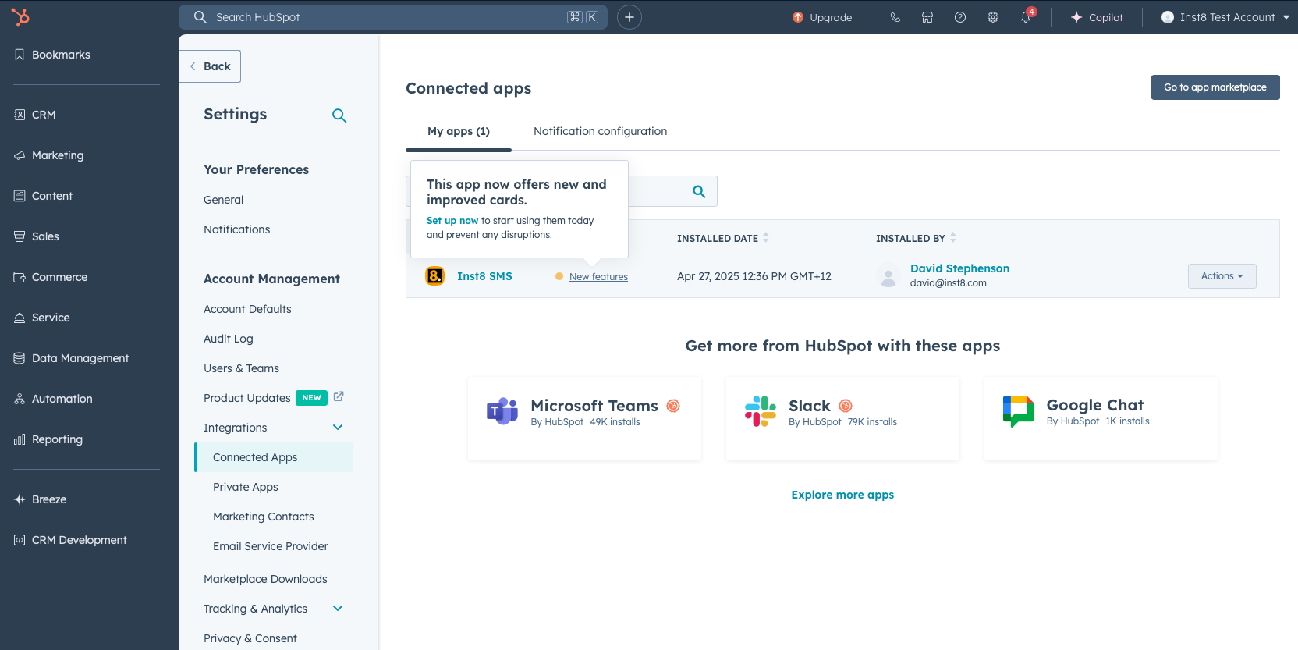
Task: Click the plus quick-create button
Action: tap(629, 17)
